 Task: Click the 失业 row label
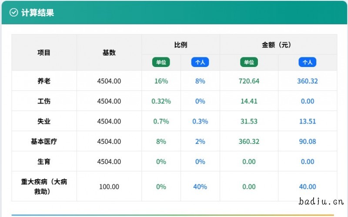pyautogui.click(x=44, y=121)
